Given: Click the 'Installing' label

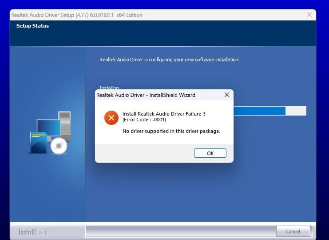Looking at the screenshot, I should [x=109, y=88].
